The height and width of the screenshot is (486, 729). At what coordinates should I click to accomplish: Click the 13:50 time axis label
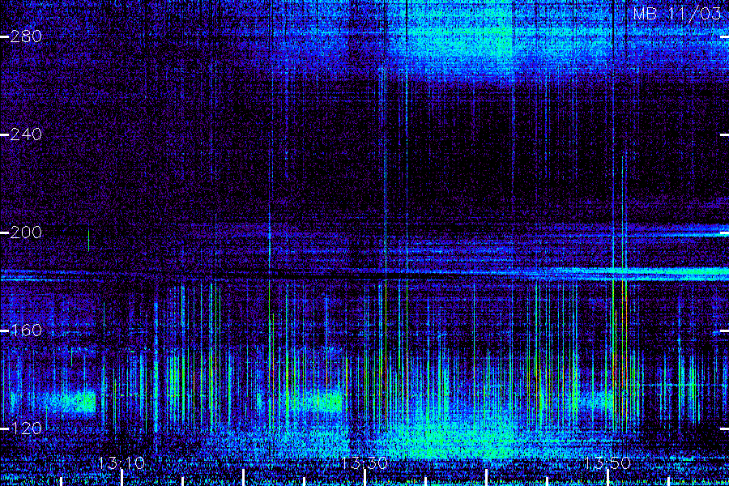pyautogui.click(x=607, y=463)
